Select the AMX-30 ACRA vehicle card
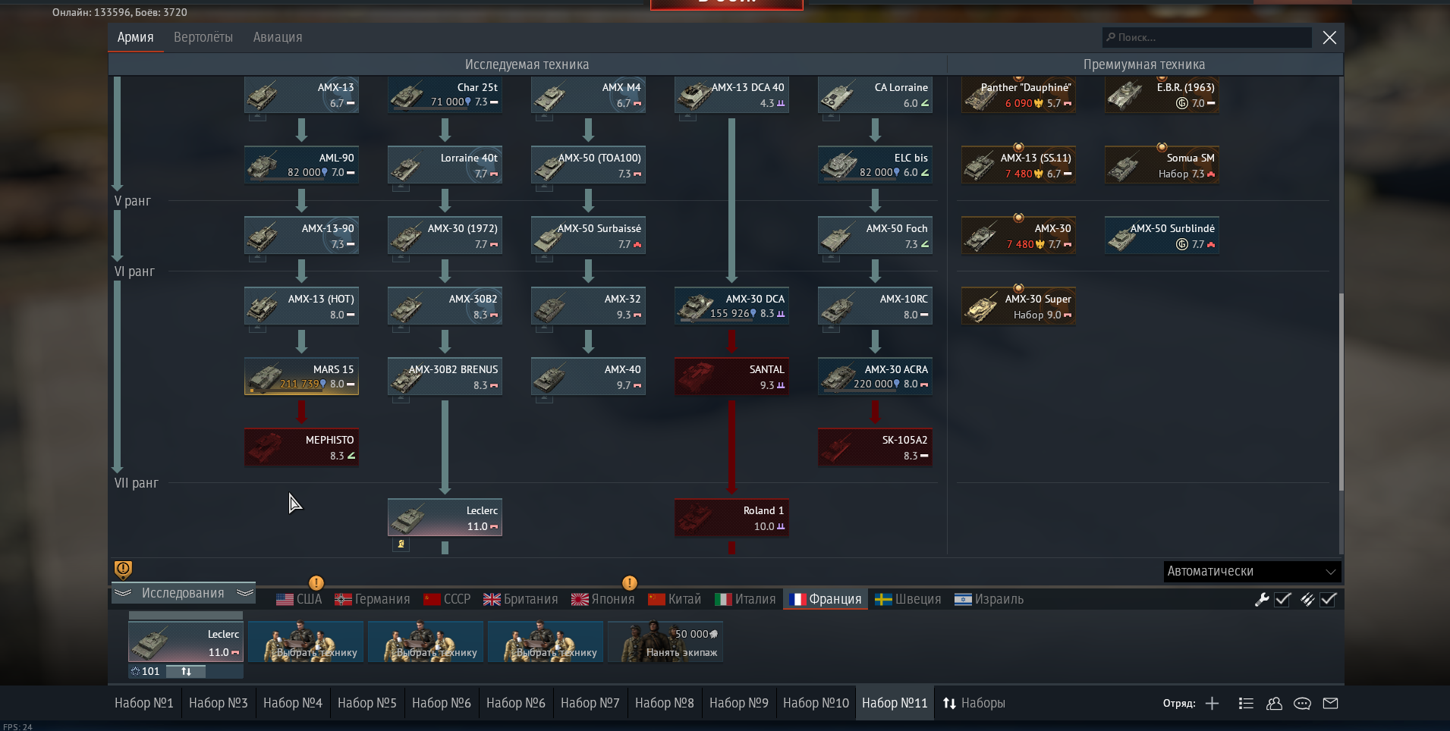The height and width of the screenshot is (731, 1450). pos(875,377)
